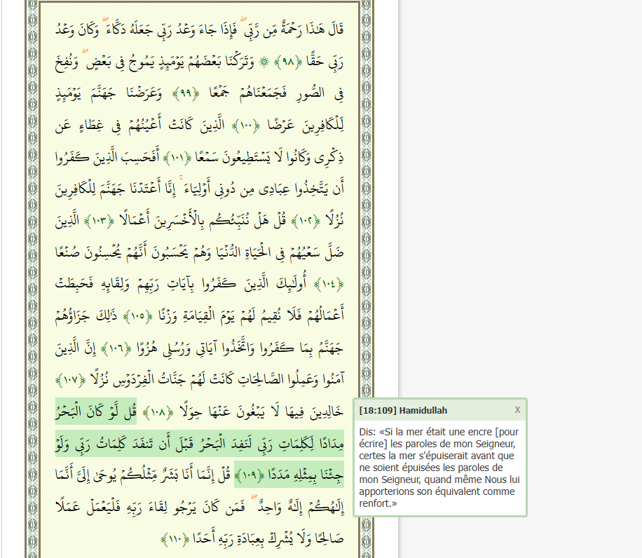Viewport: 642px width, 558px height.
Task: Click verse number marker ١٠٢
Action: click(x=306, y=221)
